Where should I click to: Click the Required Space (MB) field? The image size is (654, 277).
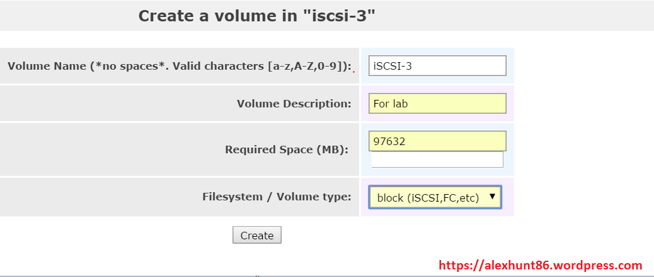click(x=437, y=141)
